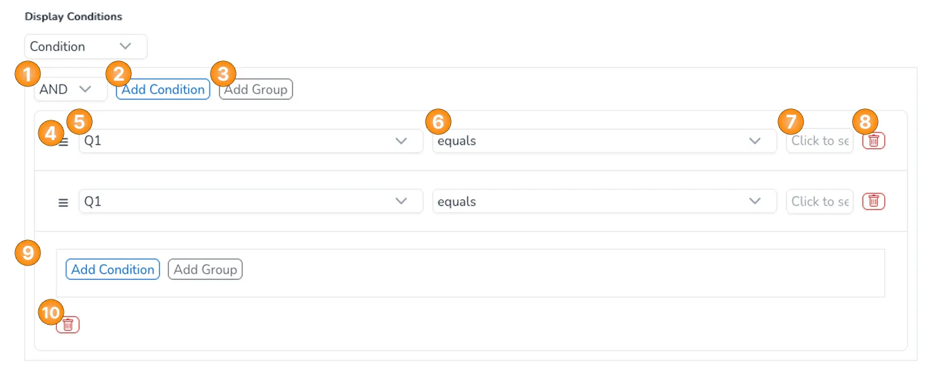The height and width of the screenshot is (372, 946).
Task: Delete the entire nested condition group
Action: (x=67, y=324)
